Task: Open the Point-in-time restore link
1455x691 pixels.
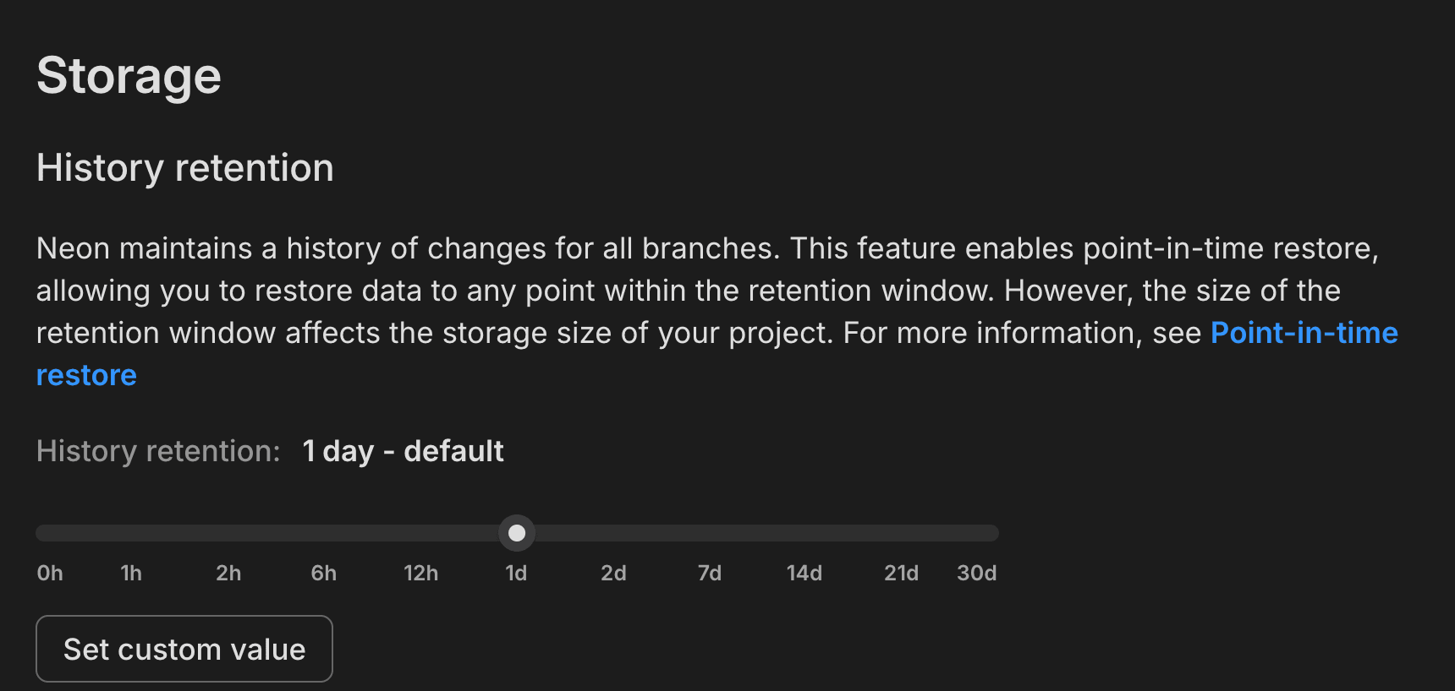Action: click(1304, 333)
